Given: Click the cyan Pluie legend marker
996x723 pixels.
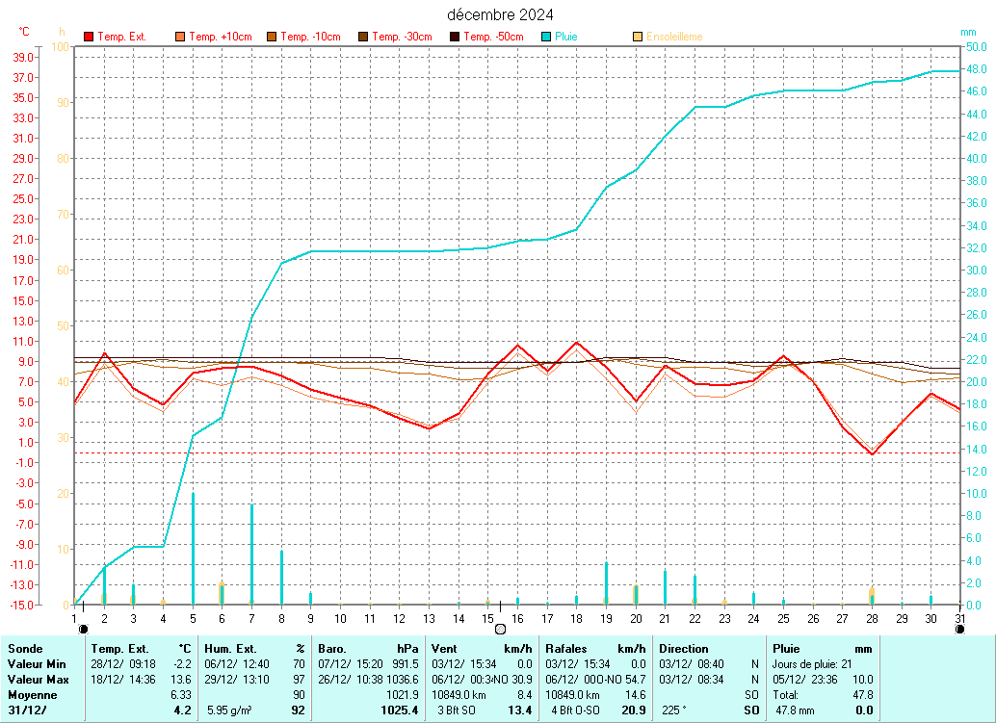Looking at the screenshot, I should (546, 37).
